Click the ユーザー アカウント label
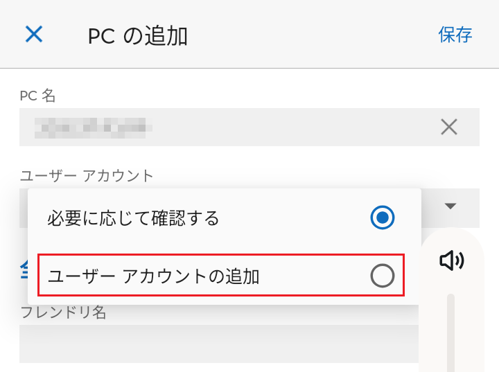Screen dimensions: 499x372 87,175
